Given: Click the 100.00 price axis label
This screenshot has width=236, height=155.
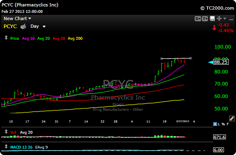Looking at the screenshot, I should pyautogui.click(x=223, y=47).
